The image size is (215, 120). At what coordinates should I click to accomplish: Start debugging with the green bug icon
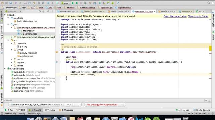click(77, 3)
